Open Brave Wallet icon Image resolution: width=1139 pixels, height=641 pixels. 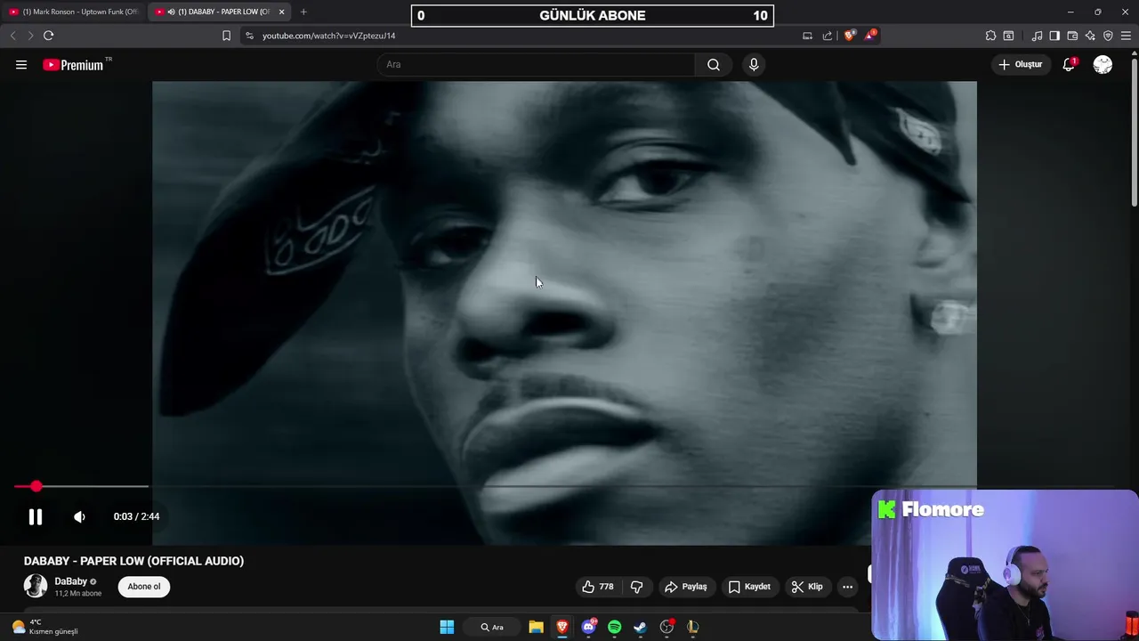coord(1072,36)
